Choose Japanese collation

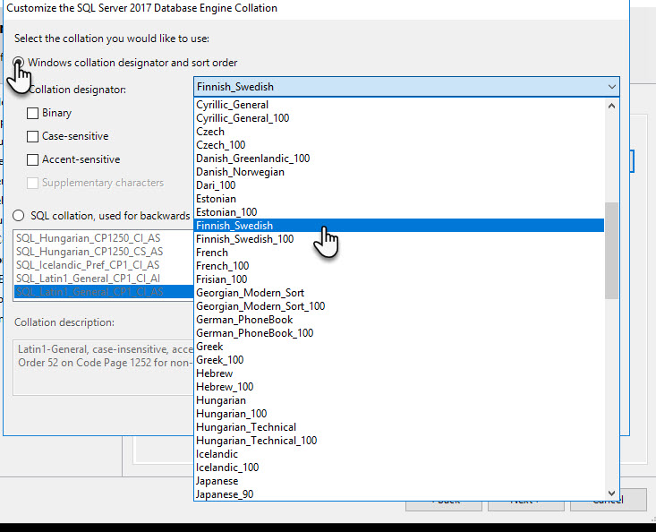tap(399, 481)
